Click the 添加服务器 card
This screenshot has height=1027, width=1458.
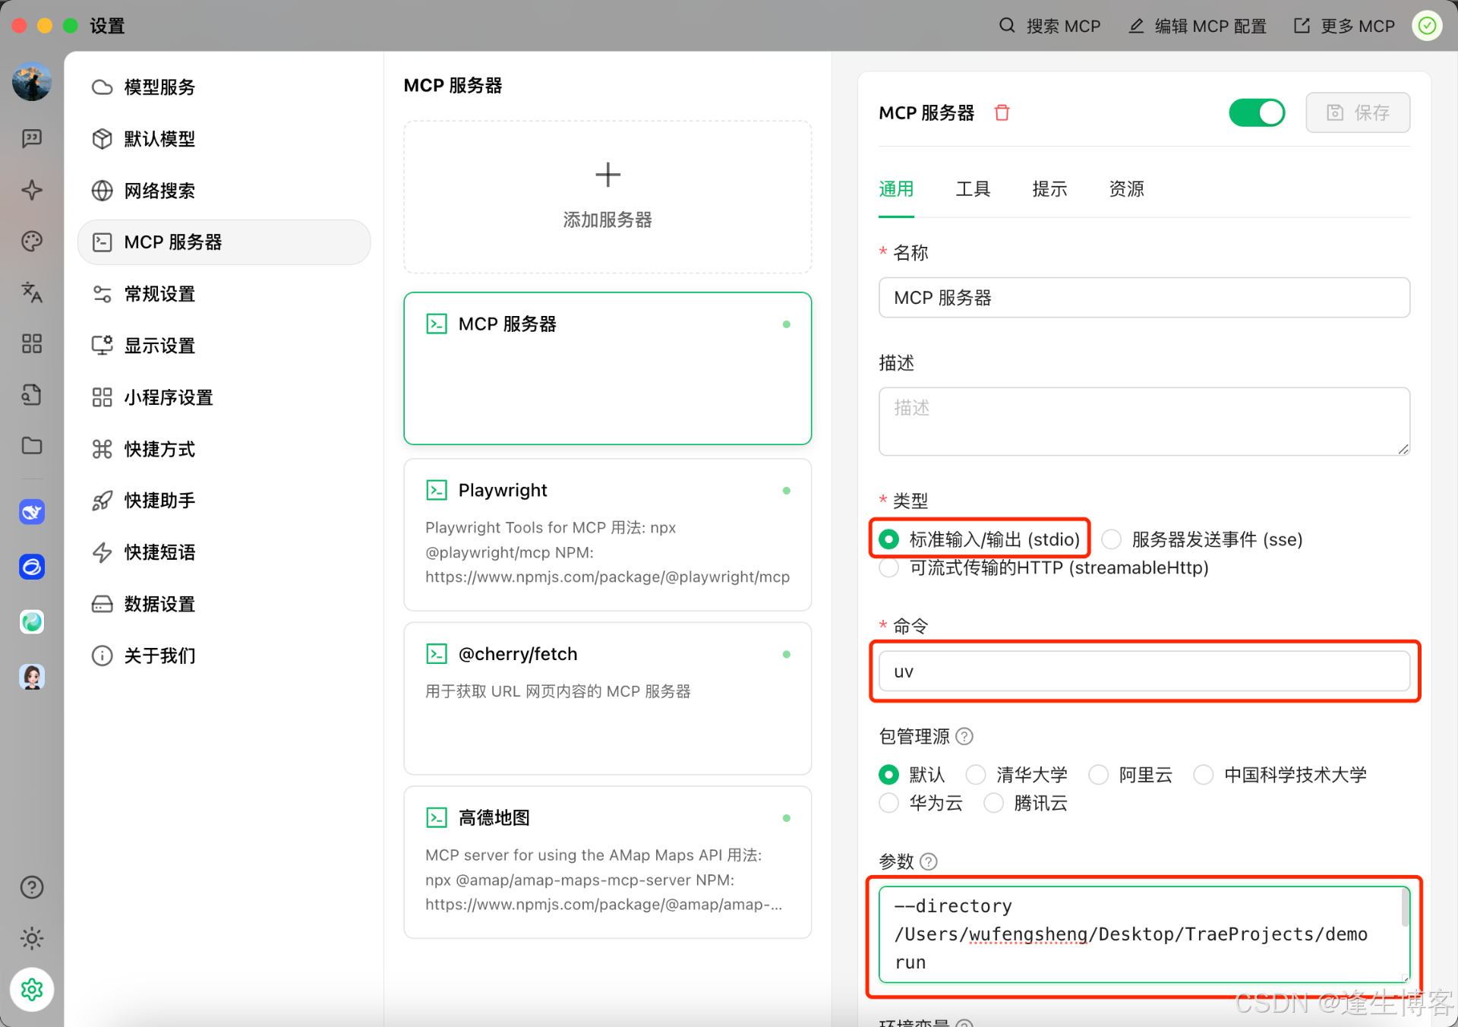(x=607, y=197)
